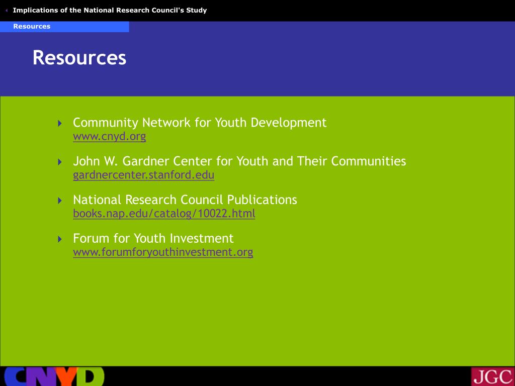This screenshot has width=515, height=386.
Task: Click bullet arrow beside Forum for Youth Investment
Action: pyautogui.click(x=60, y=239)
